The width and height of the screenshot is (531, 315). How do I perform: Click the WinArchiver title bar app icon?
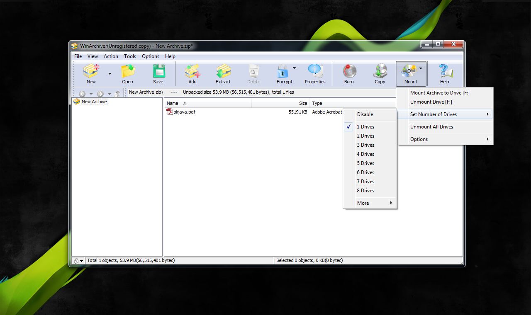(75, 46)
